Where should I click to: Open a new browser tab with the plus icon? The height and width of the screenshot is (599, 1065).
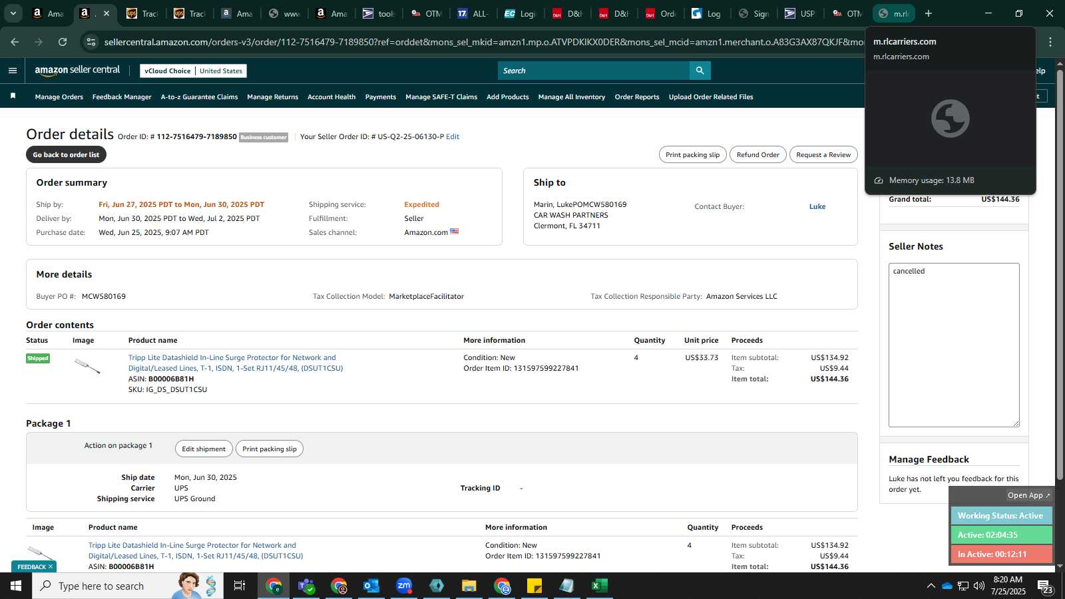point(929,13)
